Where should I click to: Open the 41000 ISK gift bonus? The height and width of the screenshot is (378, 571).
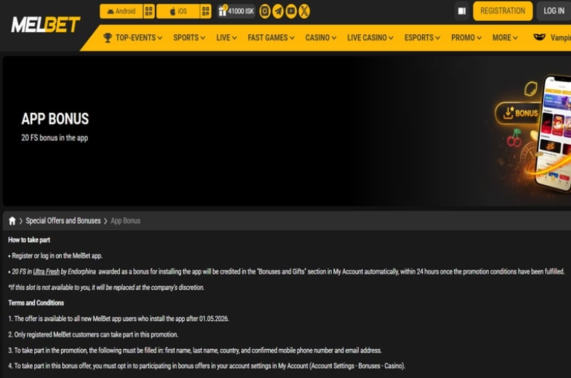236,11
